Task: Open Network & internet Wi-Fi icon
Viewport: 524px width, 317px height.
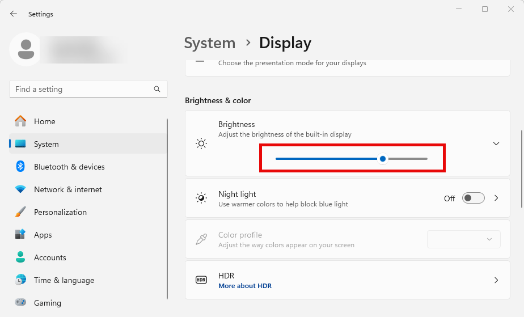Action: 20,189
